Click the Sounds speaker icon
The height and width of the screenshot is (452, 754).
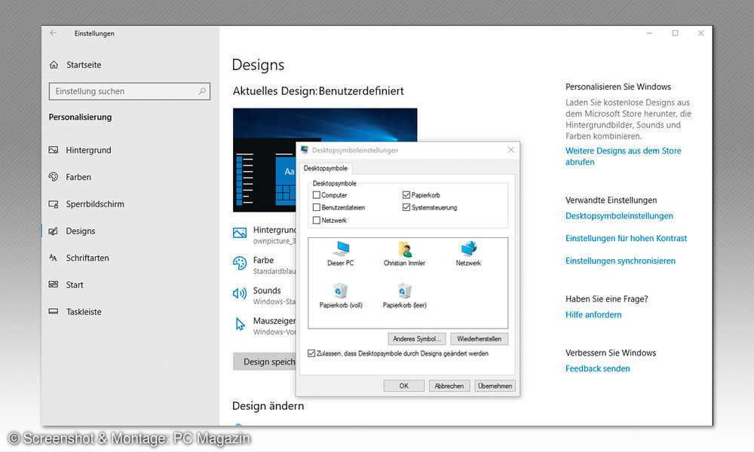[240, 294]
